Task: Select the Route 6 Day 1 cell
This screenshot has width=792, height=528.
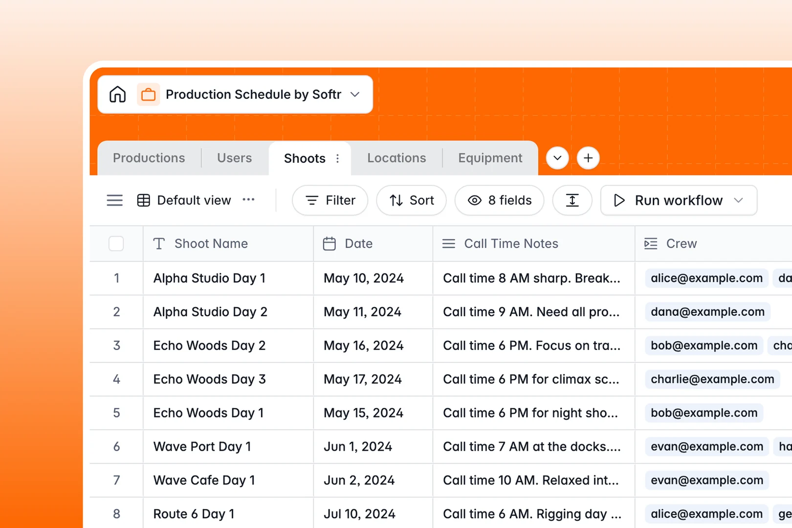Action: coord(228,513)
